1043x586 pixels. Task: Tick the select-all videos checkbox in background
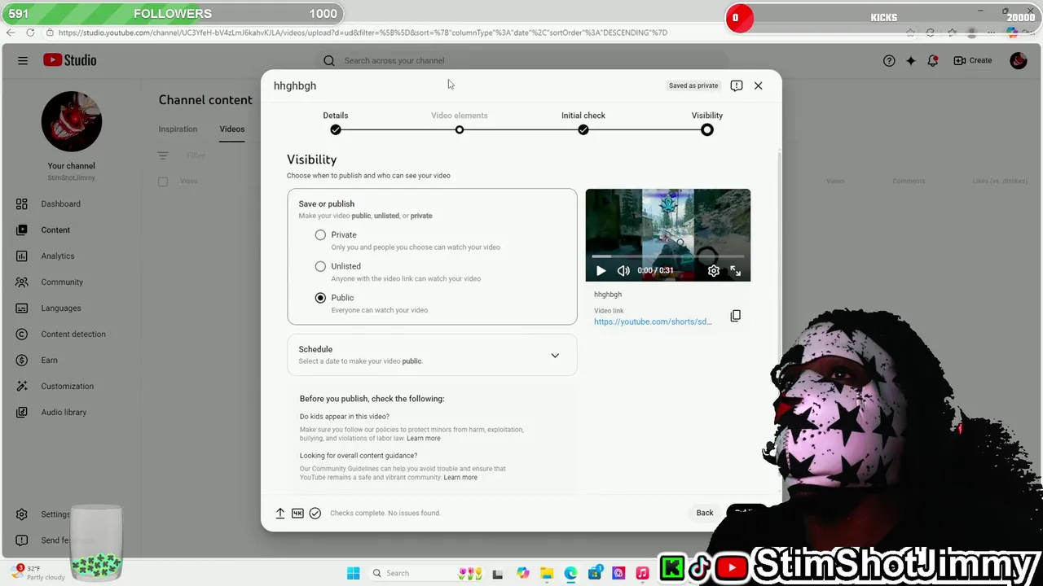pyautogui.click(x=163, y=181)
